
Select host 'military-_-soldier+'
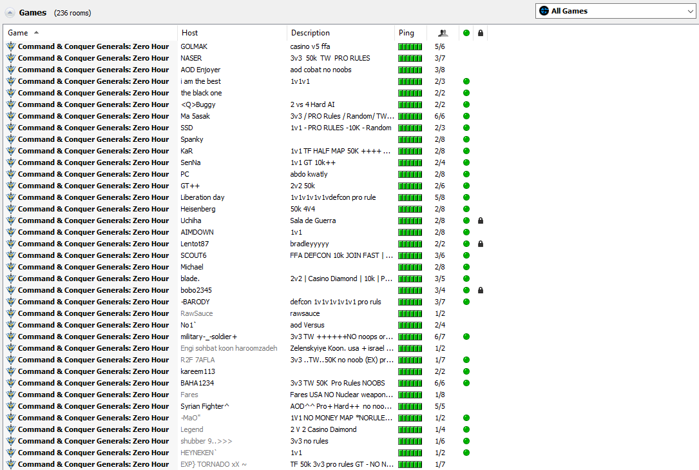click(x=209, y=337)
